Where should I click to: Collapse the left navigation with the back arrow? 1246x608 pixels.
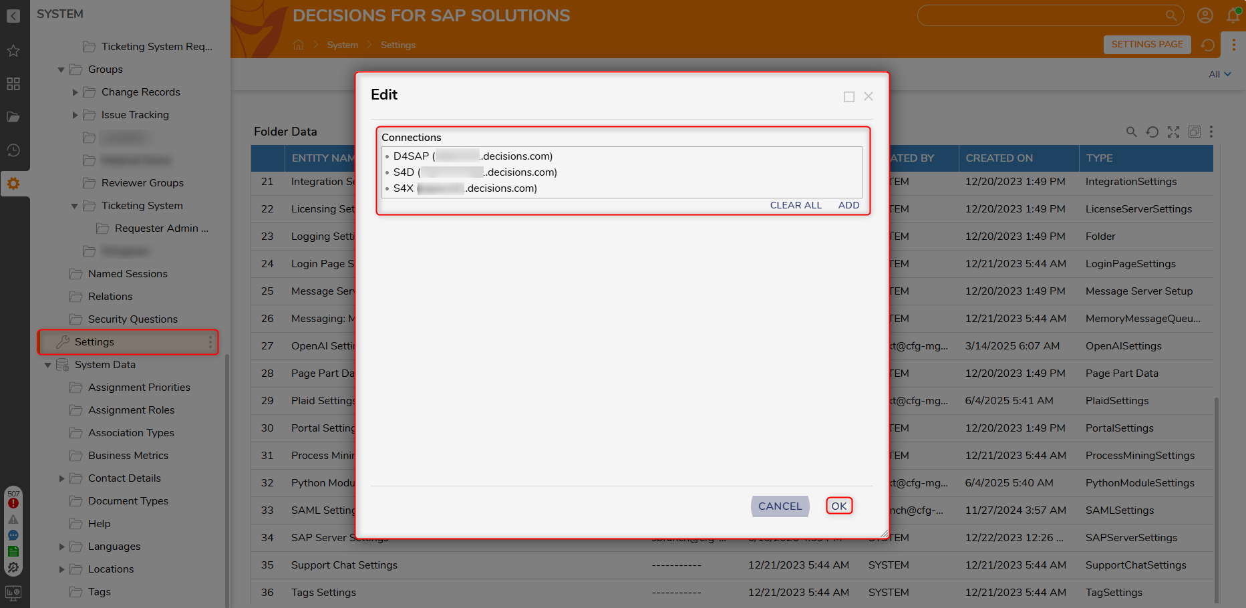13,15
